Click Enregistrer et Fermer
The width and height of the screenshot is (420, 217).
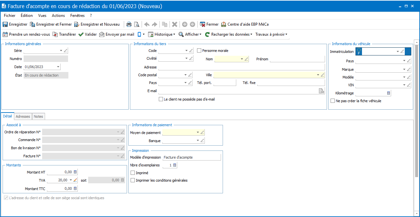[51, 24]
